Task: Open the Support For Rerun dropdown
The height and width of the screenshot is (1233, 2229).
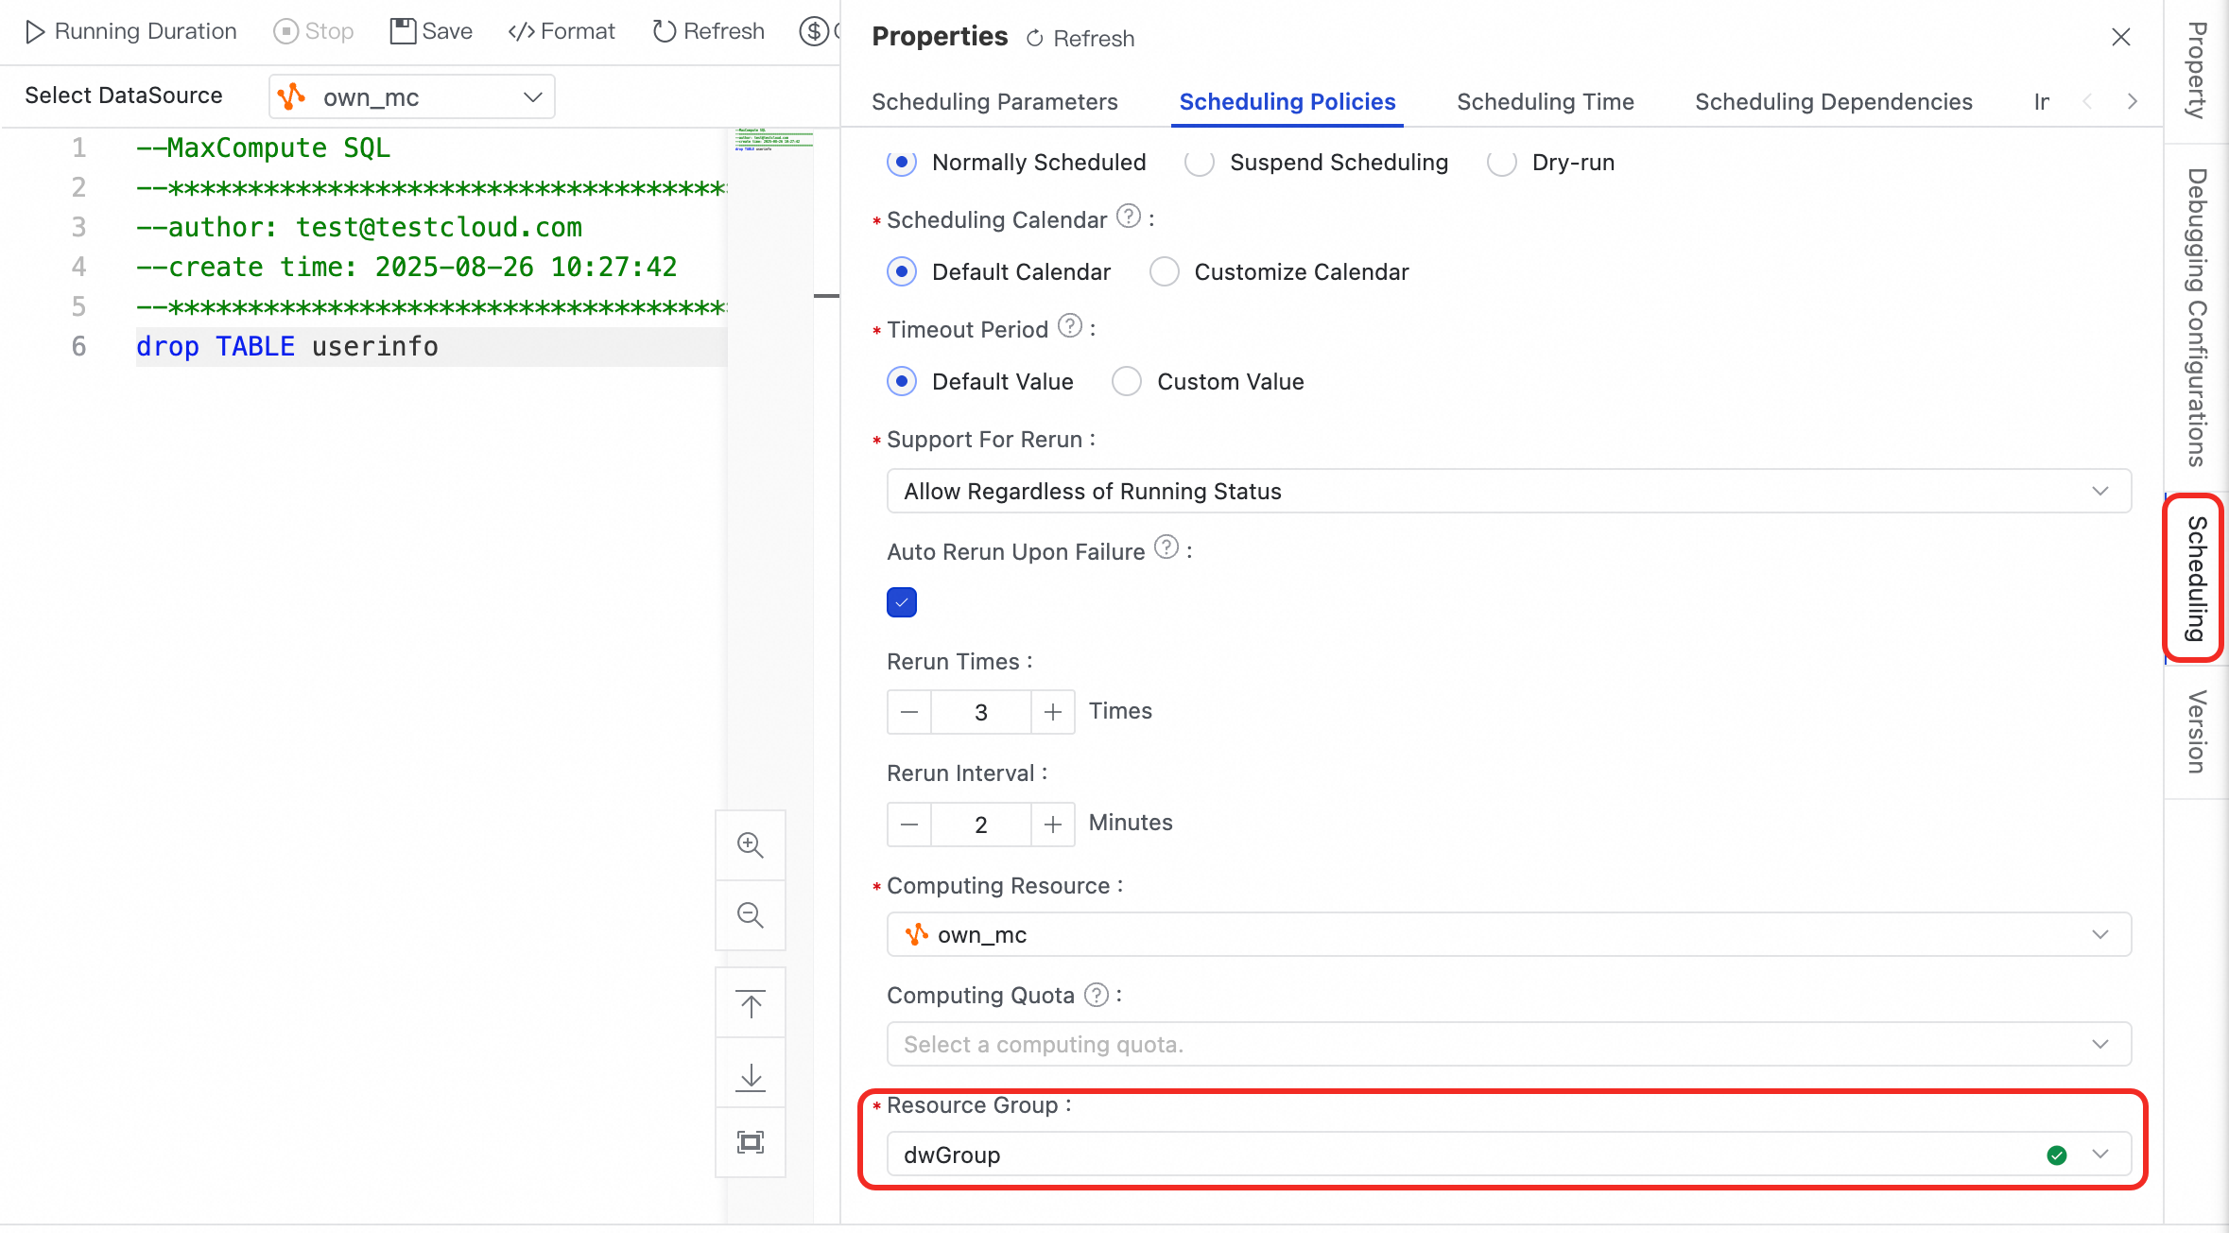Action: pyautogui.click(x=1508, y=492)
